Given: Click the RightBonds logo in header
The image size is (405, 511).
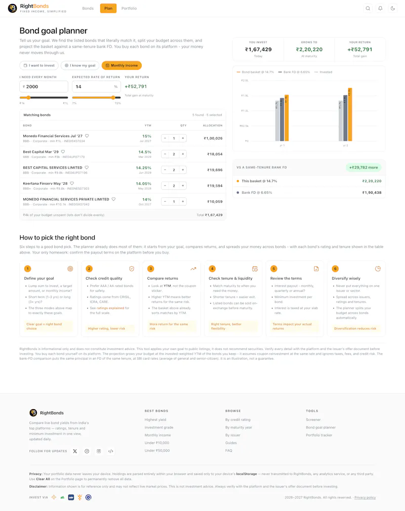Looking at the screenshot, I should click(x=37, y=8).
